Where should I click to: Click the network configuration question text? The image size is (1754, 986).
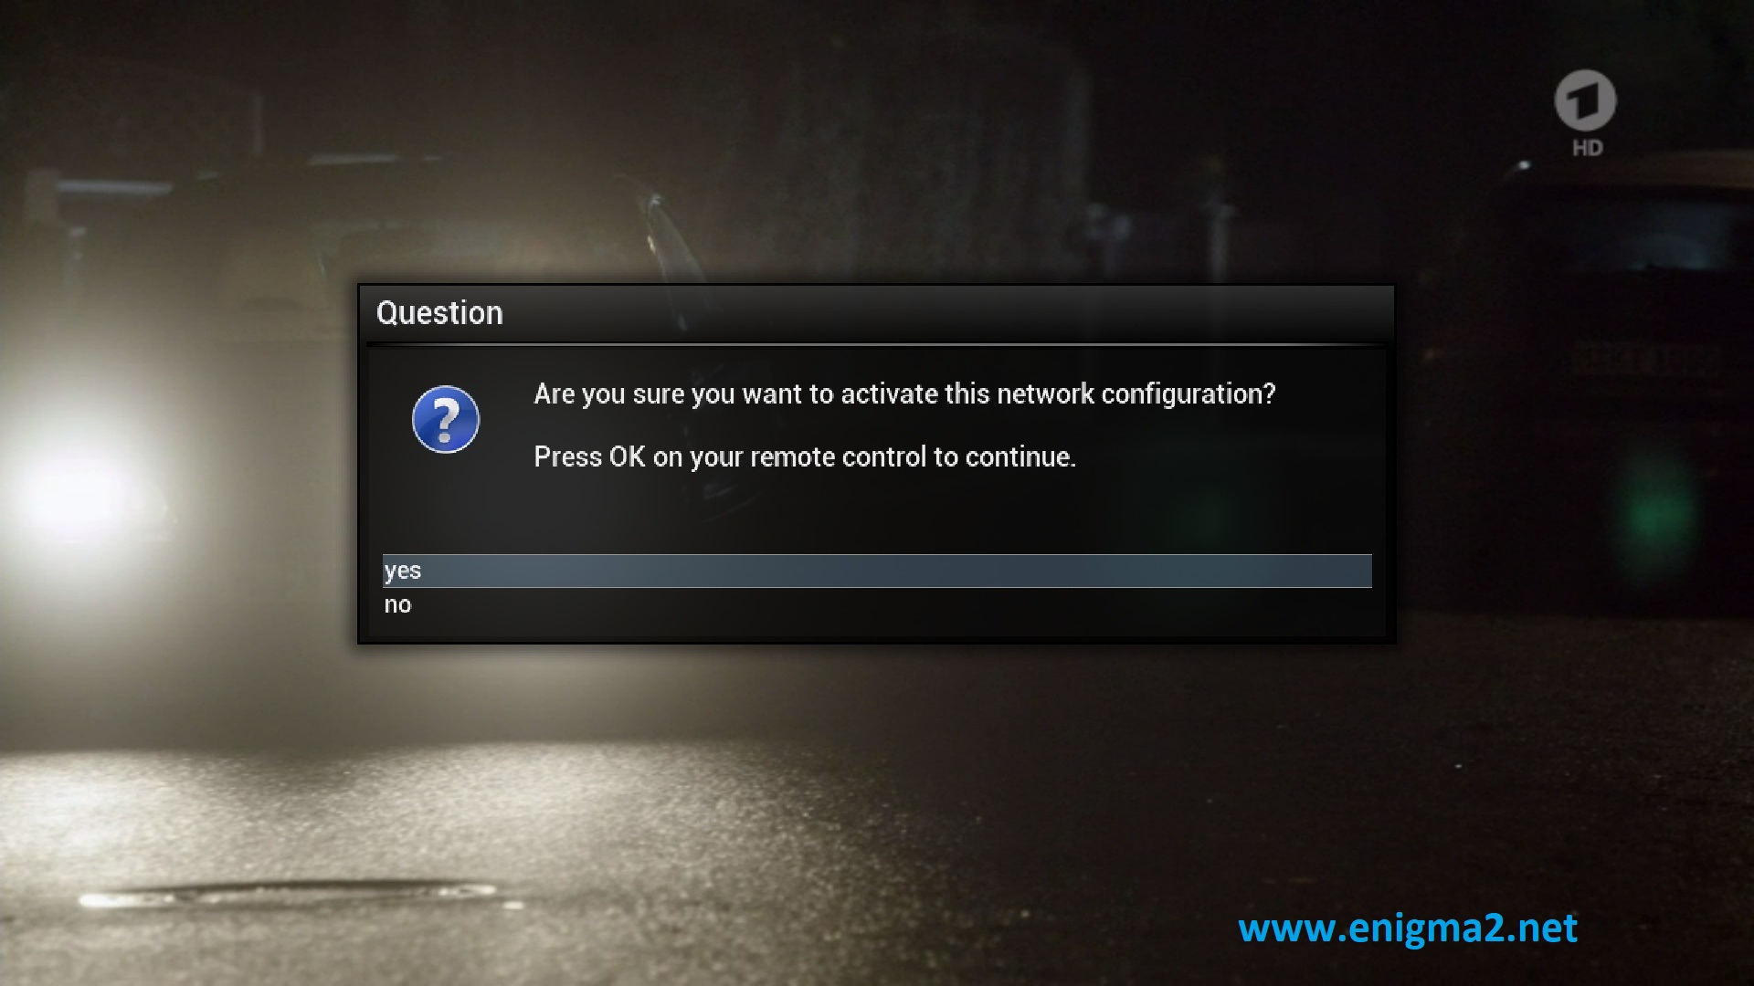coord(904,394)
